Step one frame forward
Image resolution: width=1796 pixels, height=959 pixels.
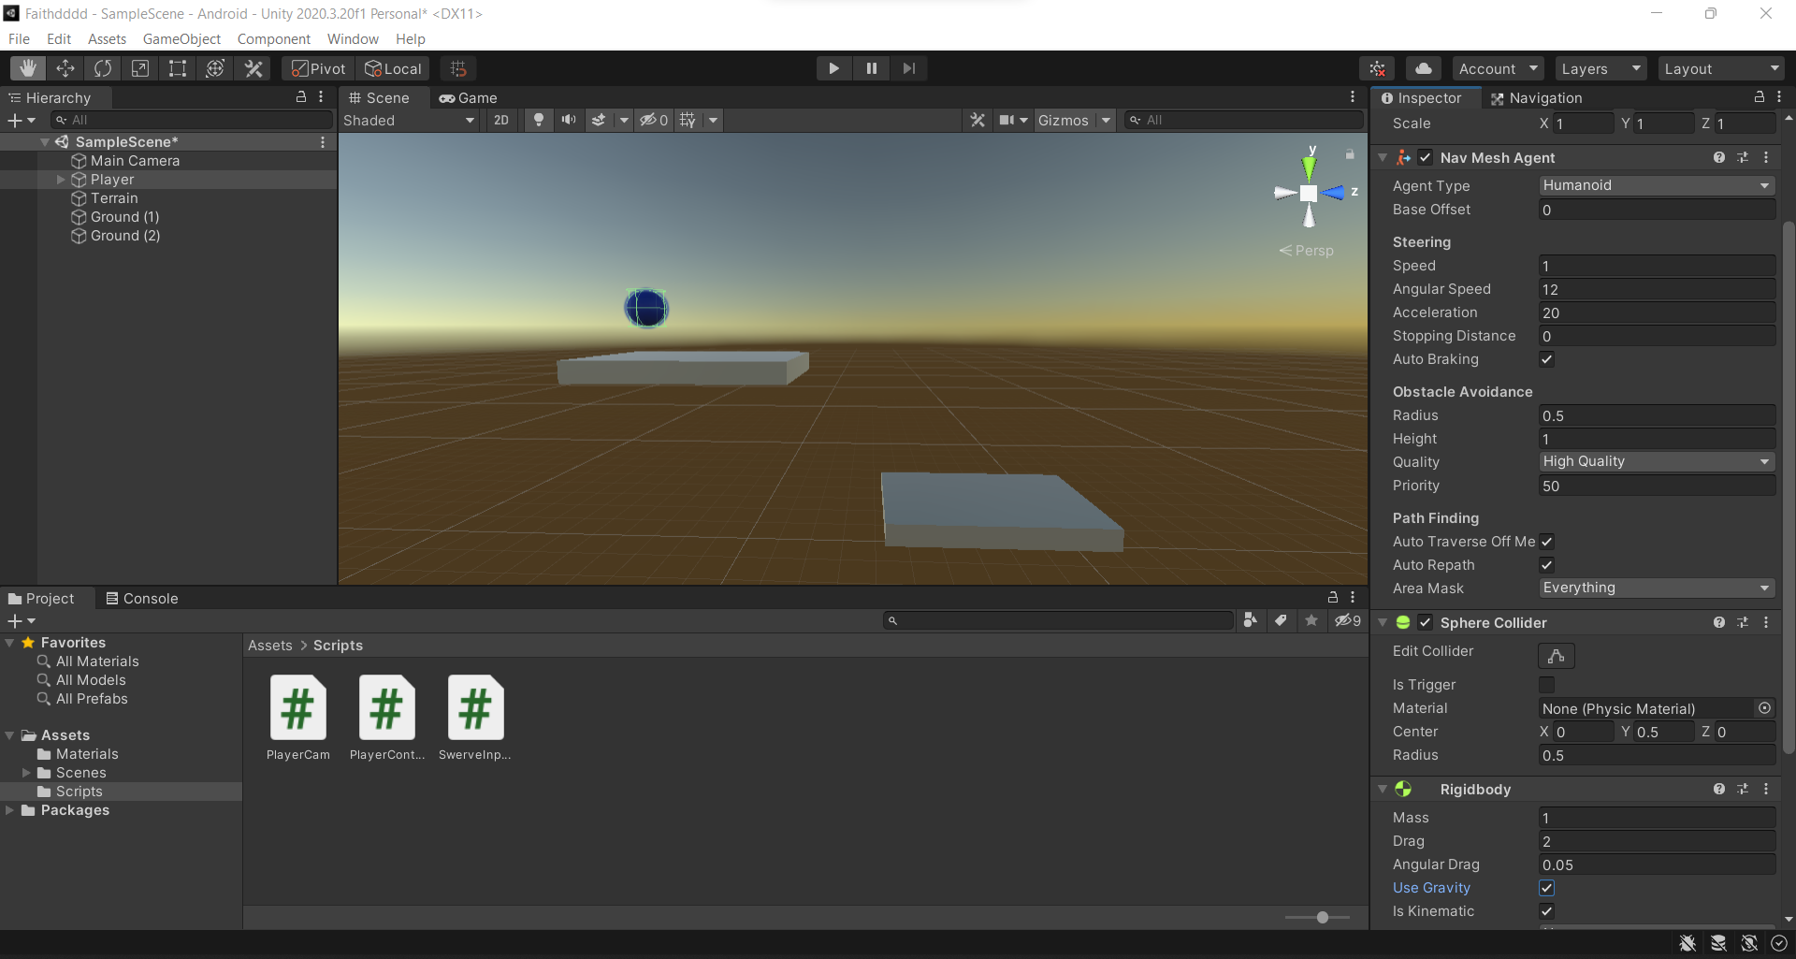[908, 68]
